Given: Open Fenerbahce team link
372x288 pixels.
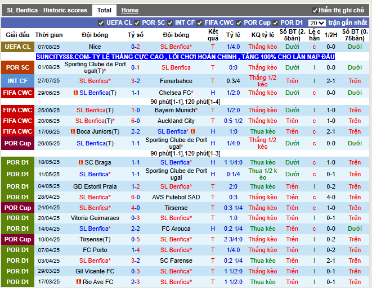Looking at the screenshot, I should click(x=176, y=81).
